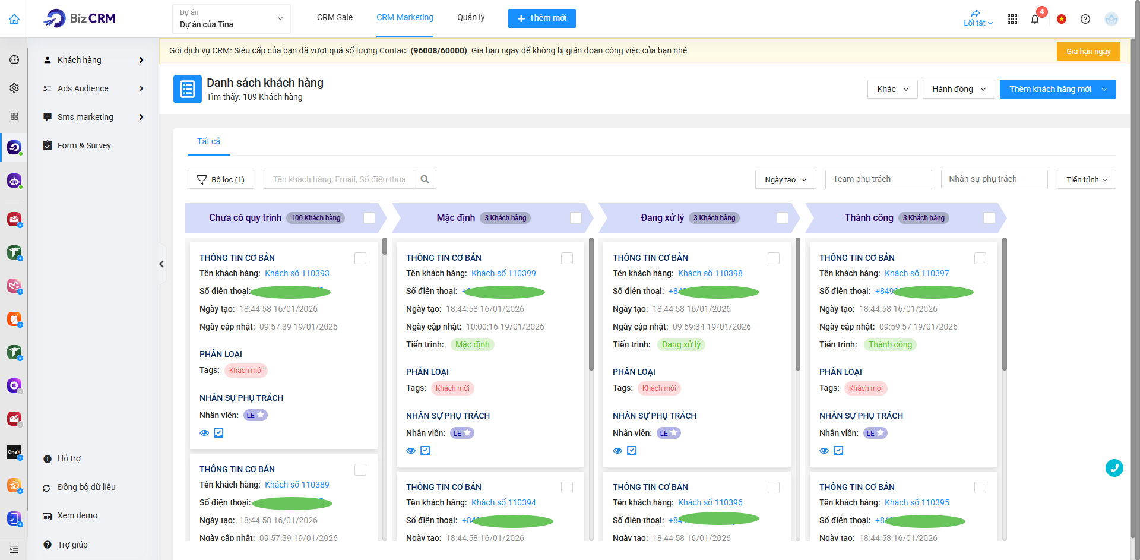
Task: Open the Dự án project dropdown
Action: tap(231, 19)
